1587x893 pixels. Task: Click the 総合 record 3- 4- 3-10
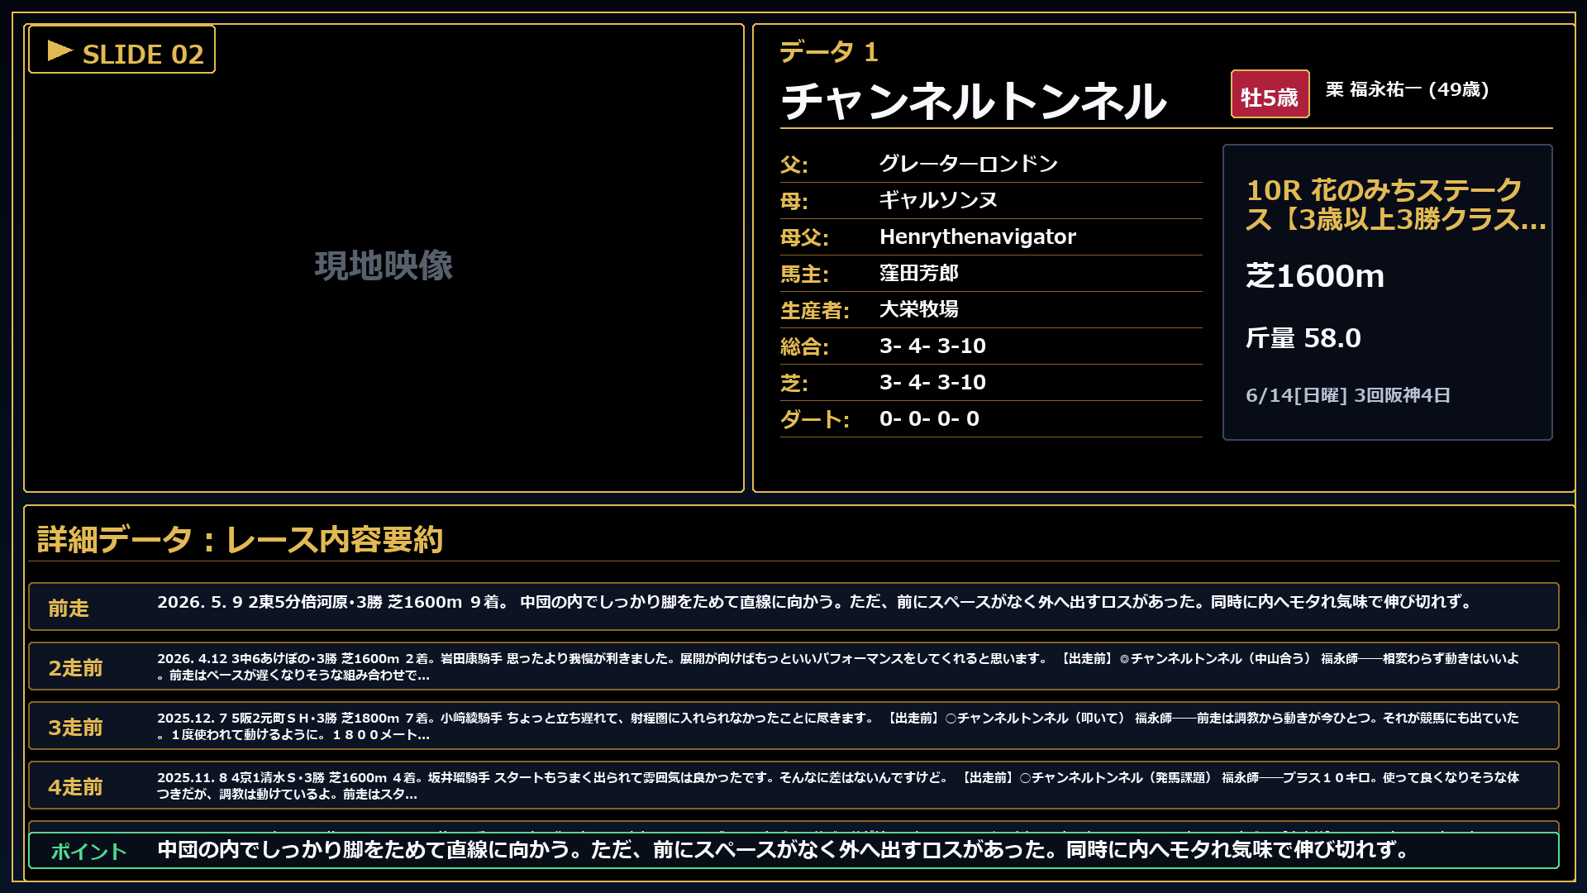(932, 346)
